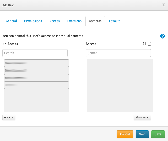This screenshot has height=141, width=168.
Task: Pick the second camera in No Access list
Action: (36, 70)
